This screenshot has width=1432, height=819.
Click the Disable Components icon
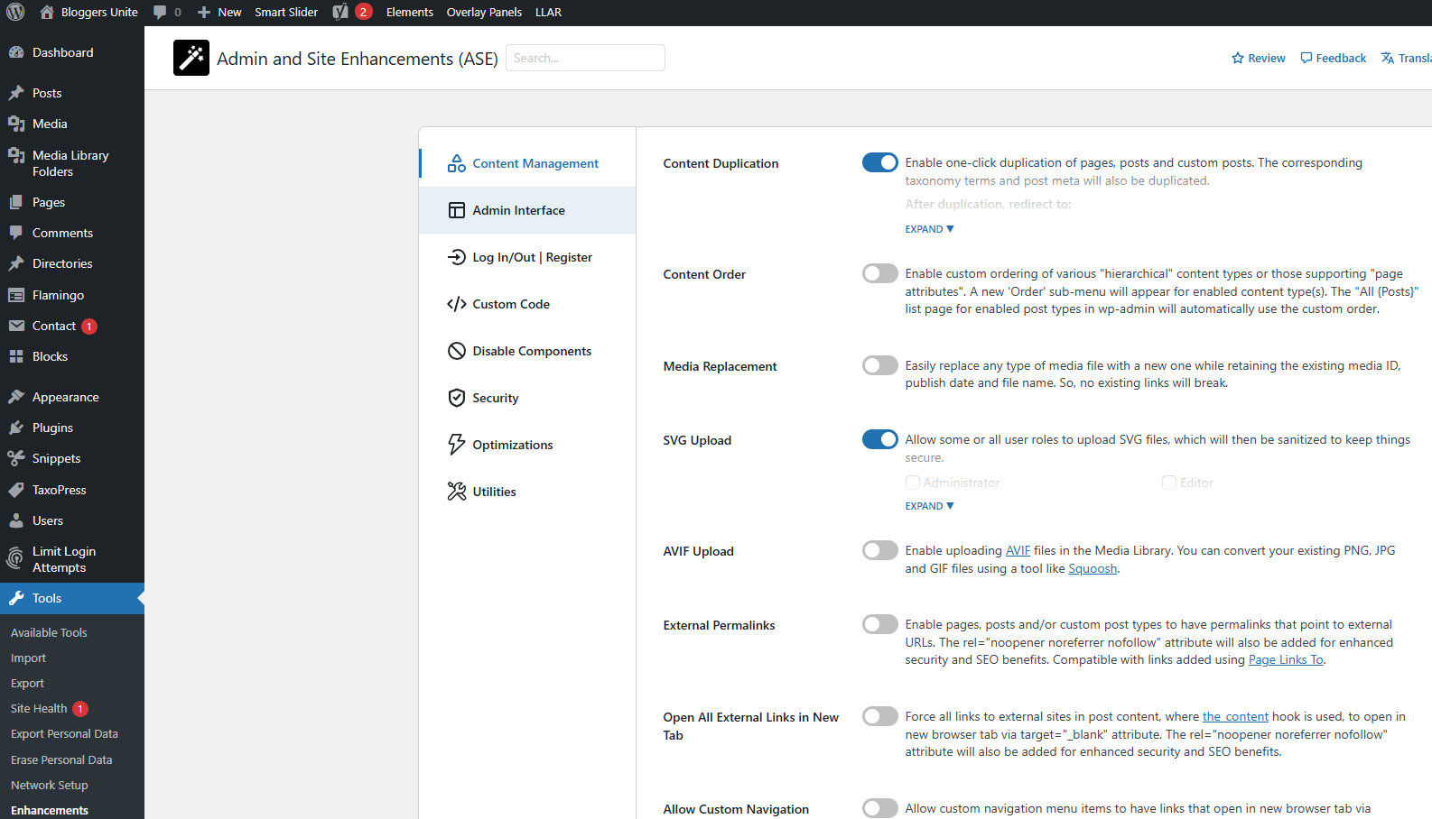457,351
